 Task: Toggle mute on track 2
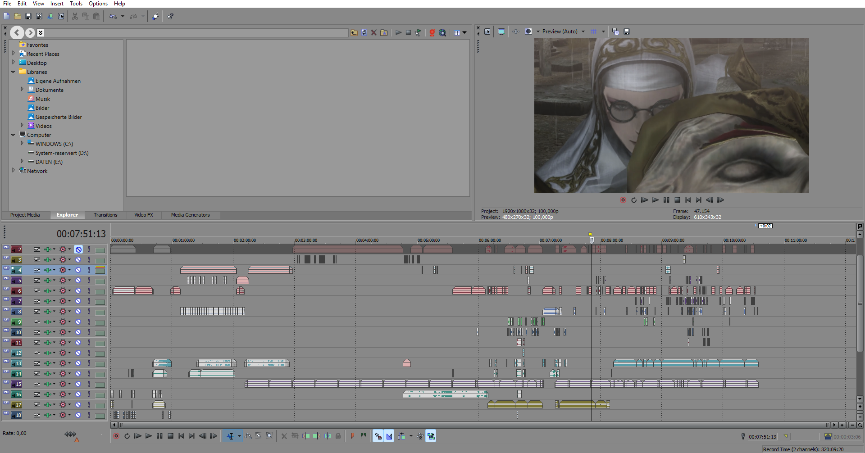click(x=78, y=249)
